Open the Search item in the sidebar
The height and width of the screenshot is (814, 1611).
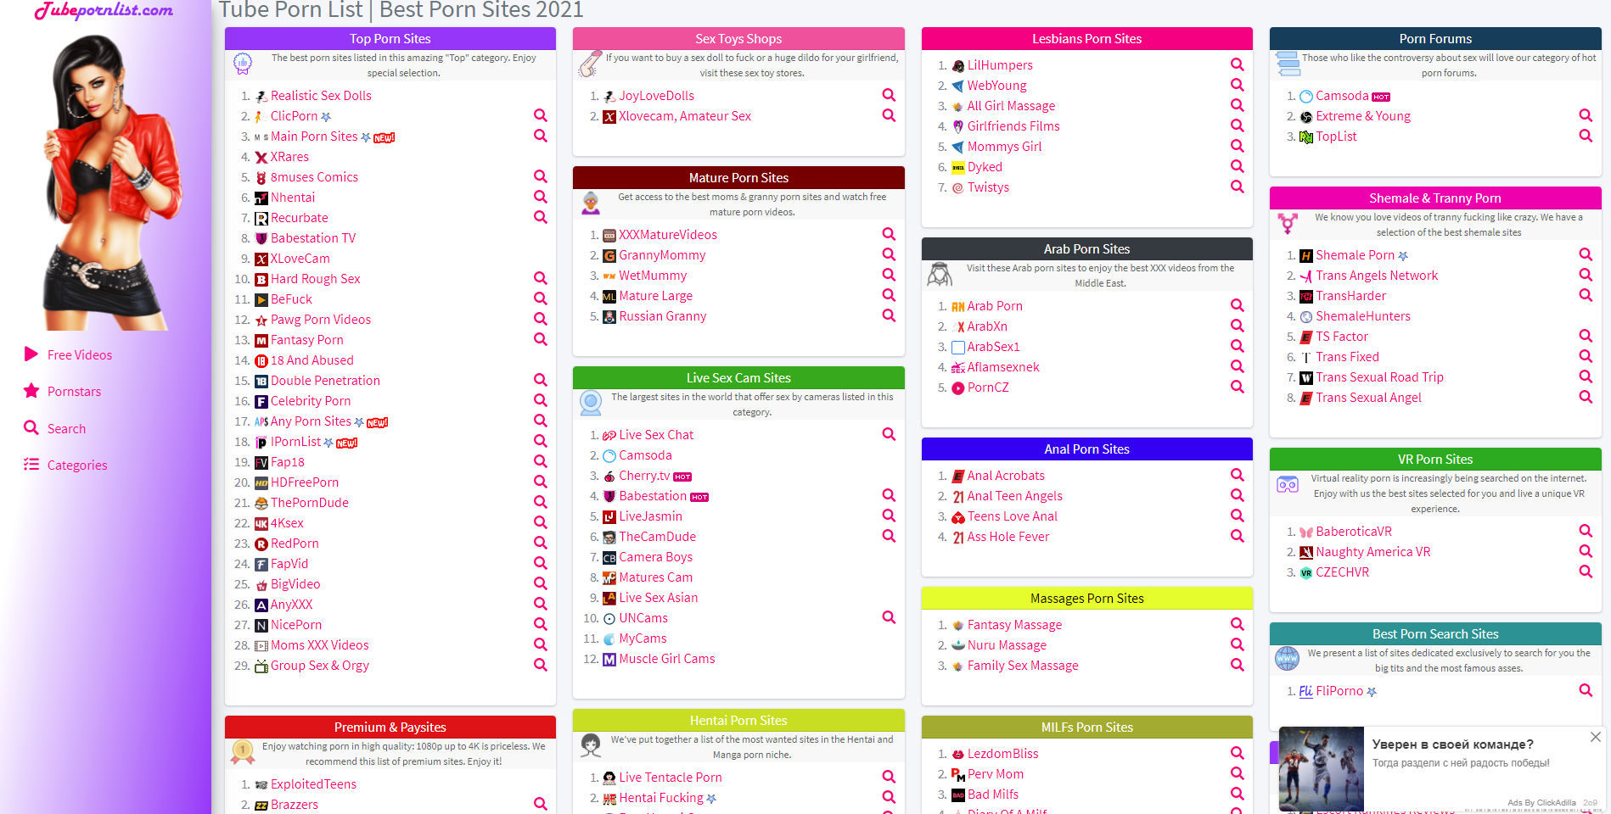click(66, 428)
